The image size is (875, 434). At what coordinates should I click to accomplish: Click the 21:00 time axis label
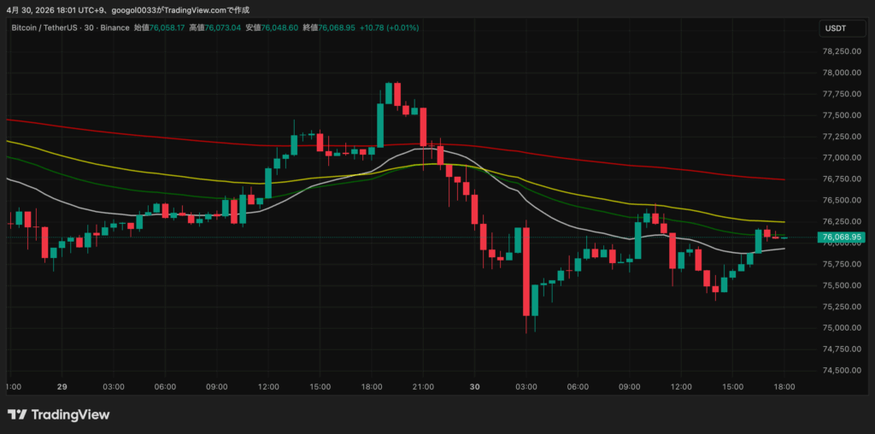pos(423,386)
